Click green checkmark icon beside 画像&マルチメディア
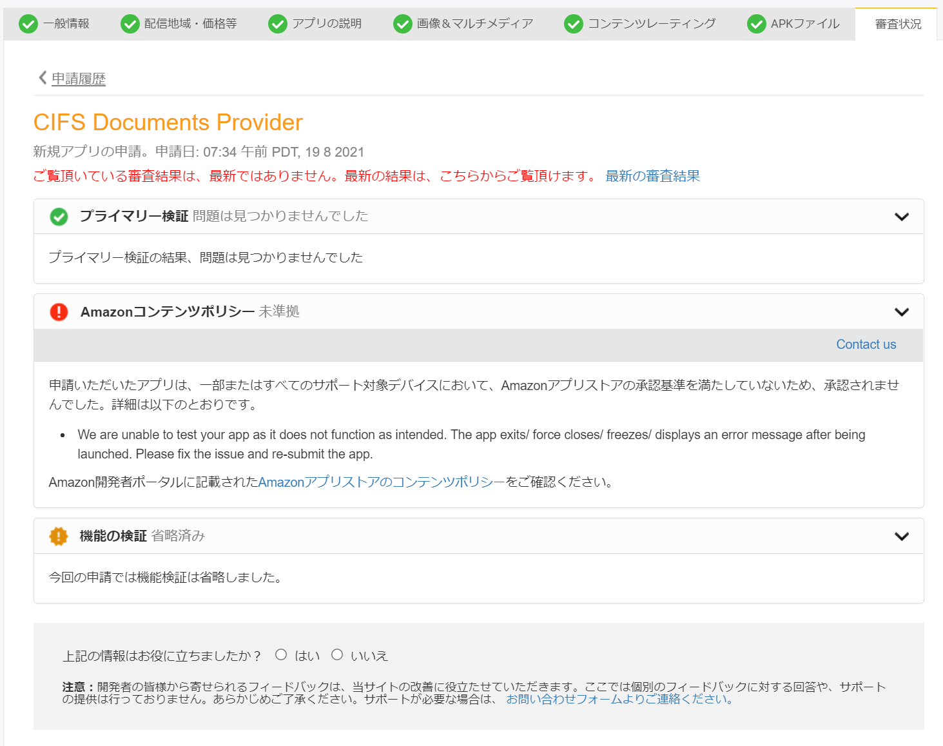The width and height of the screenshot is (943, 746). 403,25
